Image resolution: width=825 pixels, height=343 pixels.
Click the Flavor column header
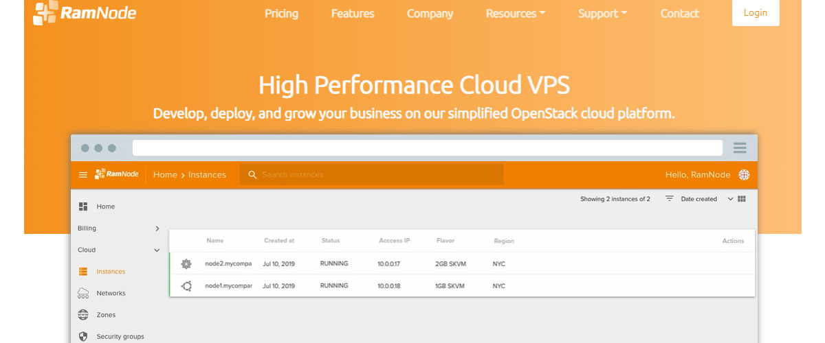[x=445, y=241]
